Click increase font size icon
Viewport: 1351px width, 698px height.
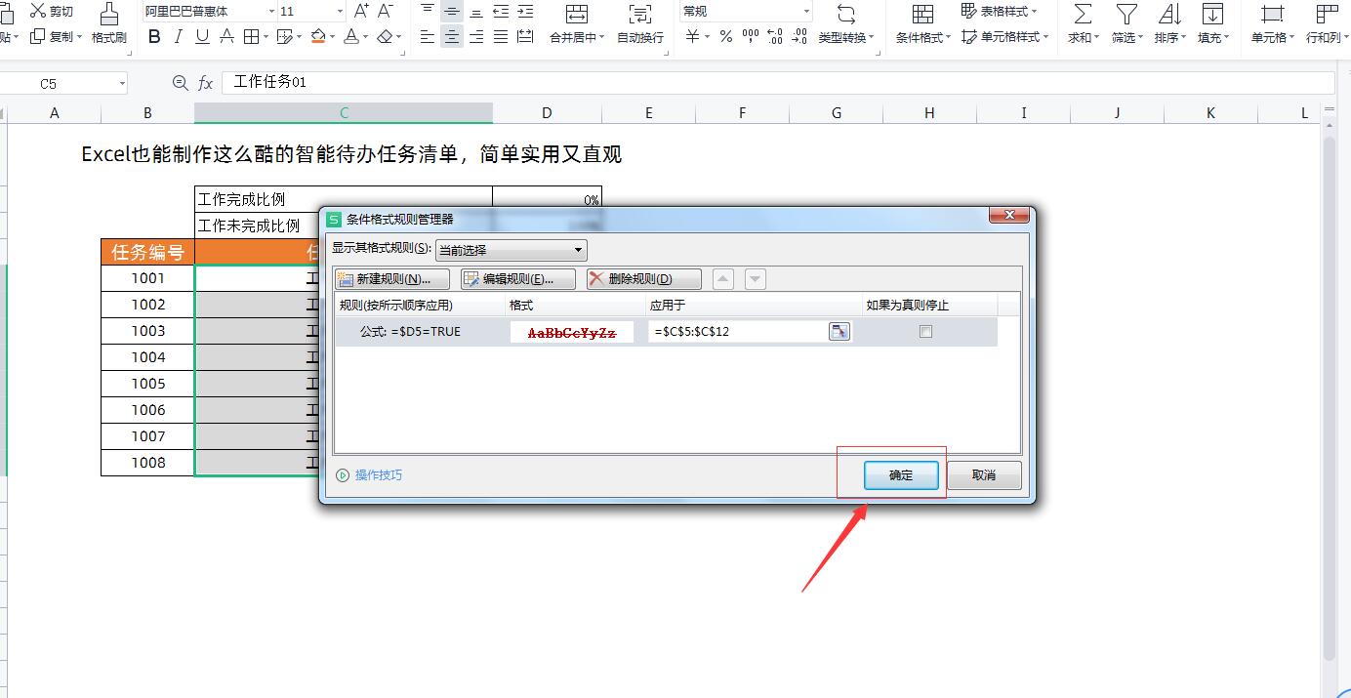(x=360, y=12)
